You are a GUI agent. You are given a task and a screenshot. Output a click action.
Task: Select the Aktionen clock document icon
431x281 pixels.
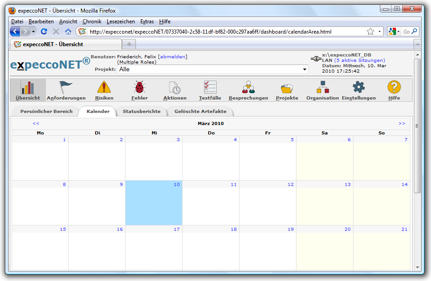pyautogui.click(x=174, y=87)
